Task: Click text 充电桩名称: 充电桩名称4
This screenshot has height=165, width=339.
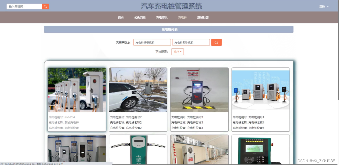Action: (248, 123)
